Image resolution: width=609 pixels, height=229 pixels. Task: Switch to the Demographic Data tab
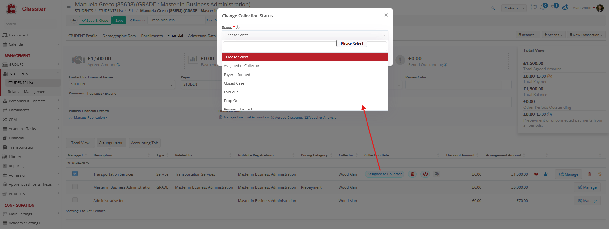[x=119, y=36]
